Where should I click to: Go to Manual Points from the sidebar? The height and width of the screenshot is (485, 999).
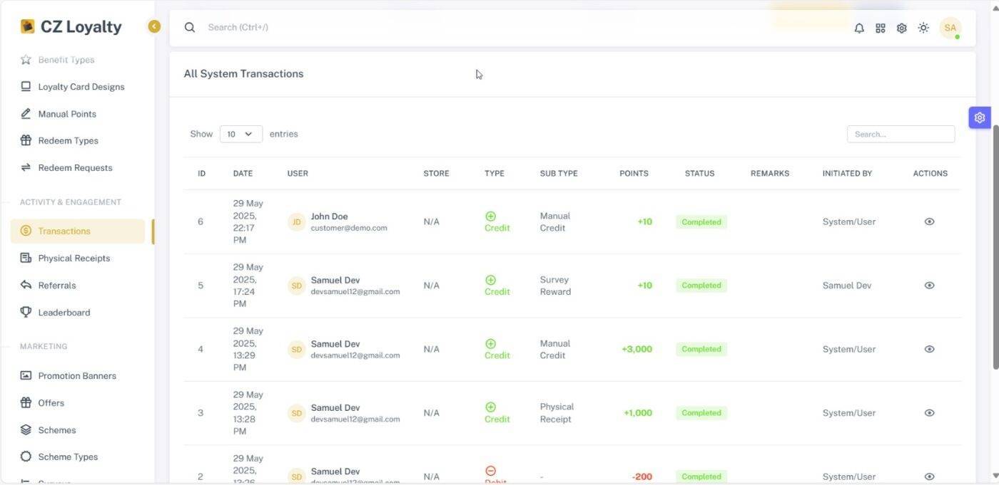[x=67, y=113]
